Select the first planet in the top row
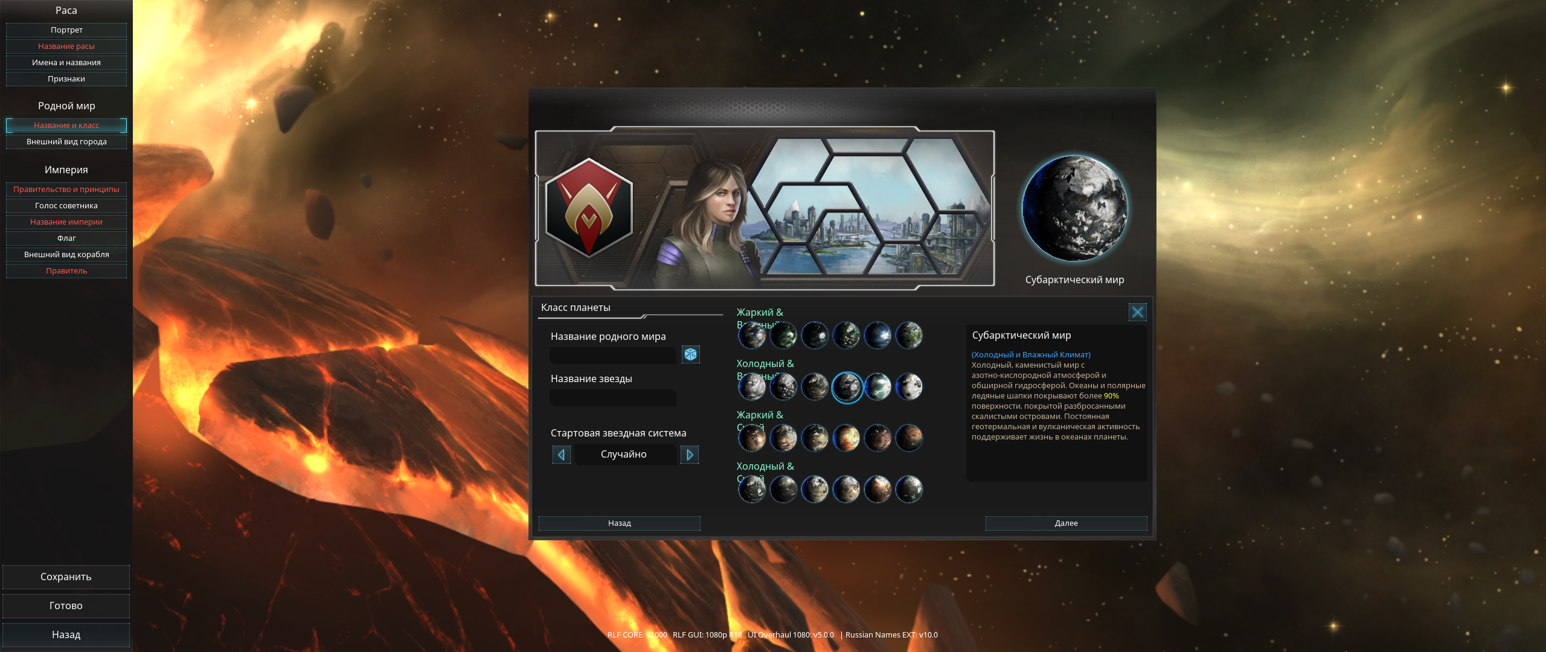1546x652 pixels. click(x=752, y=336)
